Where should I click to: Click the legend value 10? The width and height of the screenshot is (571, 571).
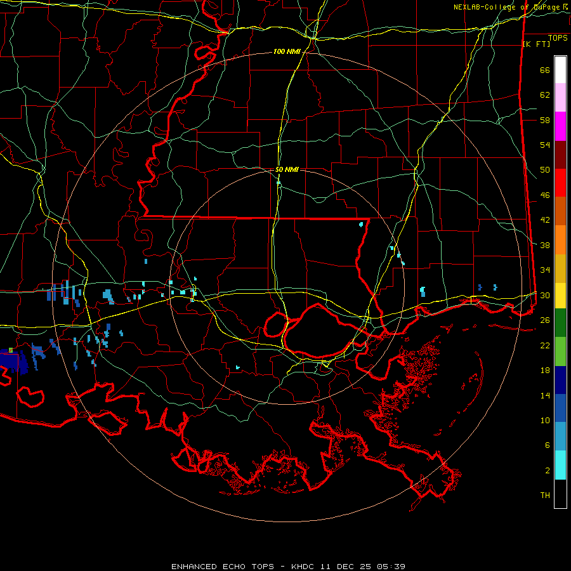tap(545, 420)
